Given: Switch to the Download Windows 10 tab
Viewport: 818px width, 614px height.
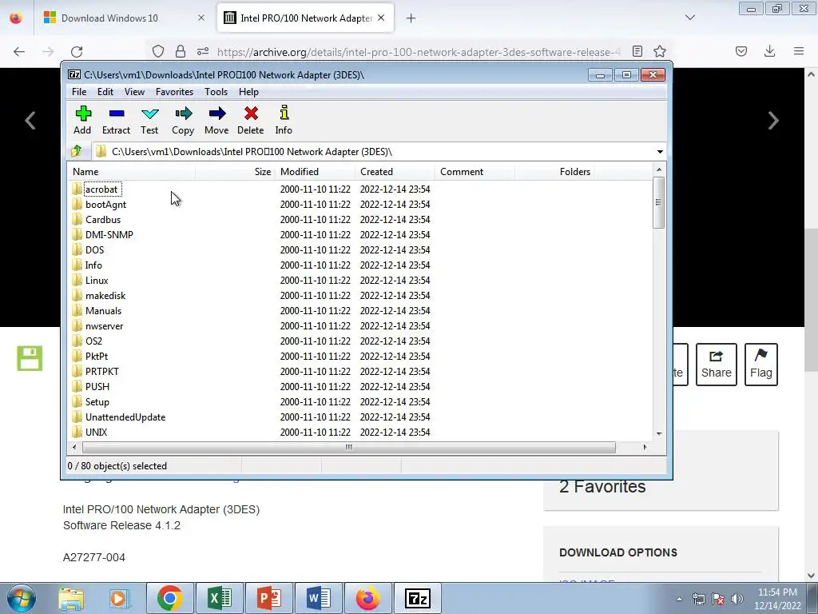Looking at the screenshot, I should tap(123, 18).
